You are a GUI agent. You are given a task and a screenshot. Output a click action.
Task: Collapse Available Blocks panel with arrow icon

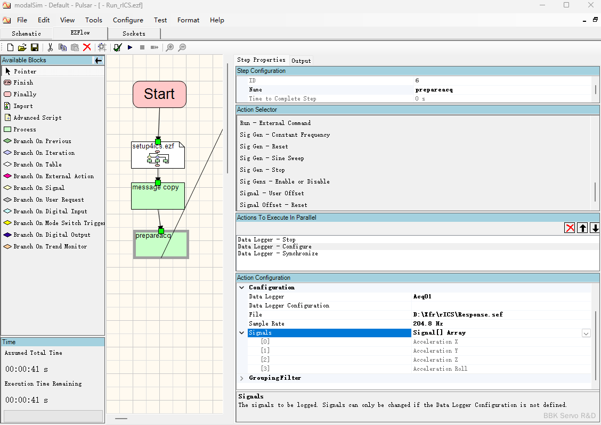click(98, 61)
